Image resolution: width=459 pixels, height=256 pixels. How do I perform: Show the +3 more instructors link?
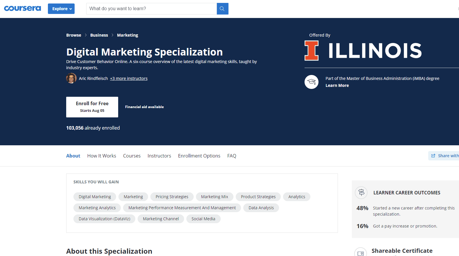point(129,78)
